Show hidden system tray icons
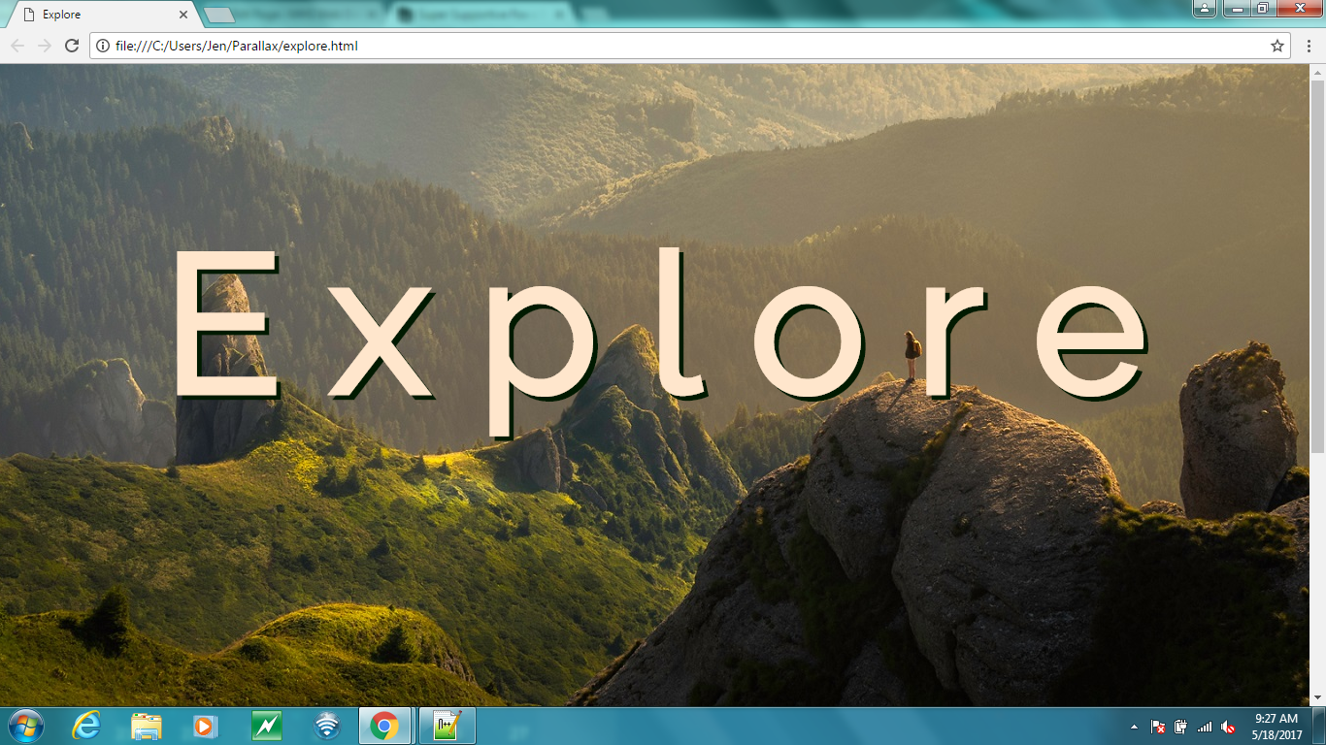The image size is (1326, 745). [1134, 727]
